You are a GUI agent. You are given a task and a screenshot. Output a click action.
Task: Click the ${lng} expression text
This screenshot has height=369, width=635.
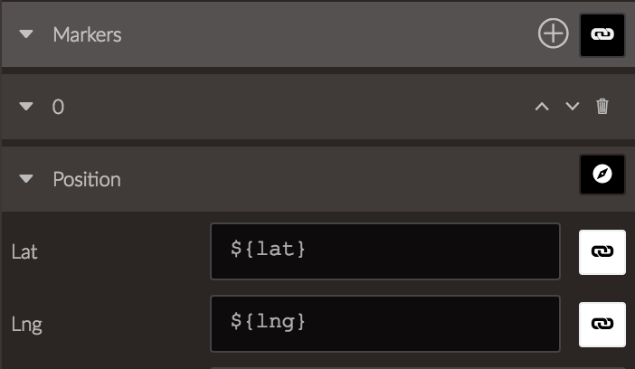coord(268,322)
